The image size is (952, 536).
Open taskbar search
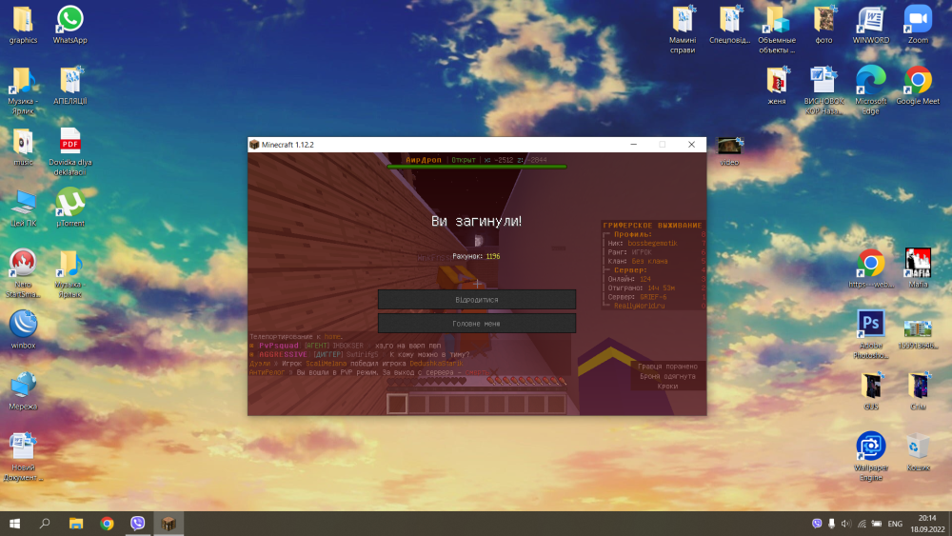click(45, 524)
